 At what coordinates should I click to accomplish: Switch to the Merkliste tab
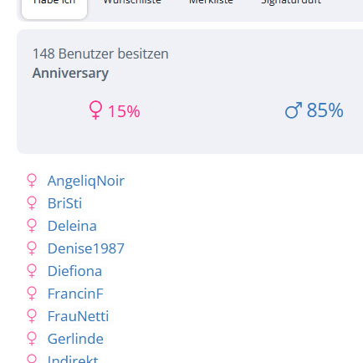pos(211,2)
